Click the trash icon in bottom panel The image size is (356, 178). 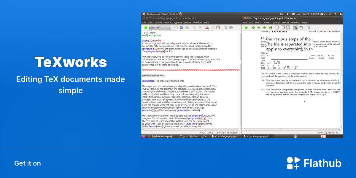click(295, 136)
